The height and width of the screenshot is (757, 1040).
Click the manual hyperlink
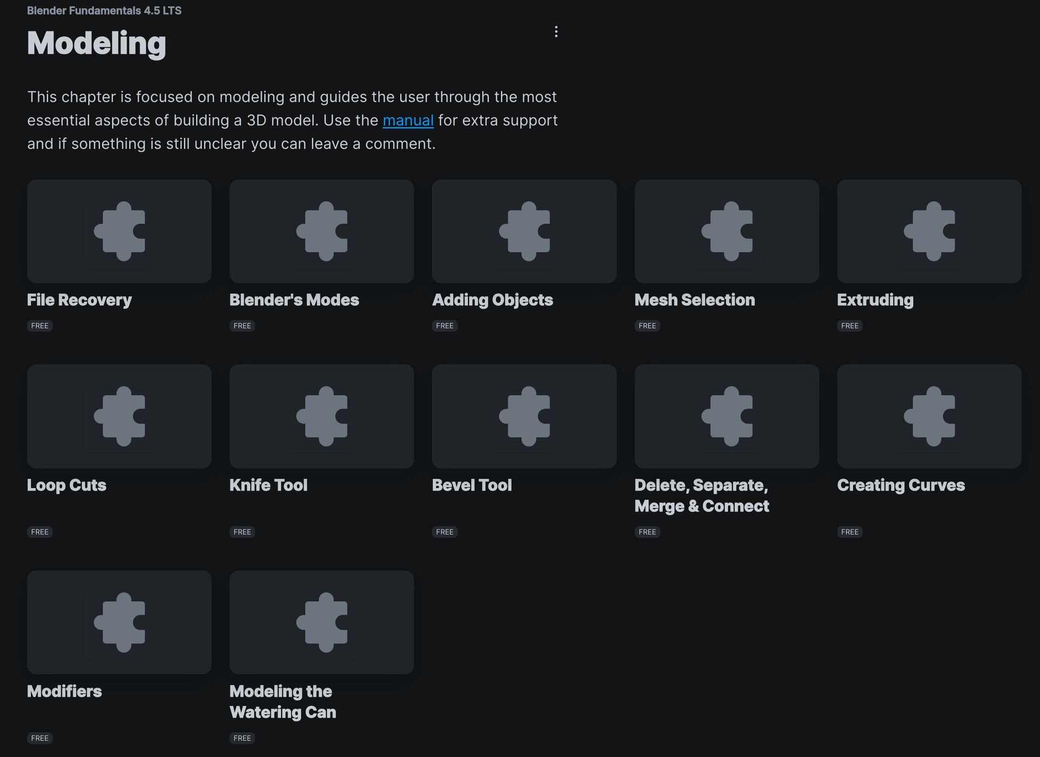pyautogui.click(x=408, y=120)
